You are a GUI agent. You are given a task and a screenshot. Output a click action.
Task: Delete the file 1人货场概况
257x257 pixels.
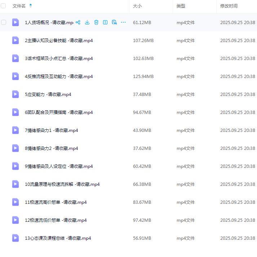coord(96,22)
